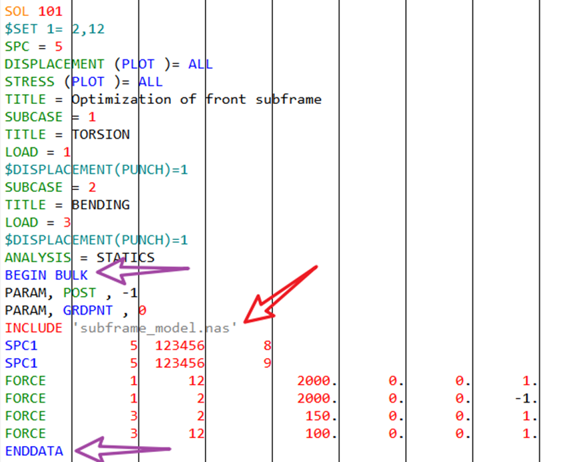Click the -1. direction value in FORCE row

pos(525,398)
